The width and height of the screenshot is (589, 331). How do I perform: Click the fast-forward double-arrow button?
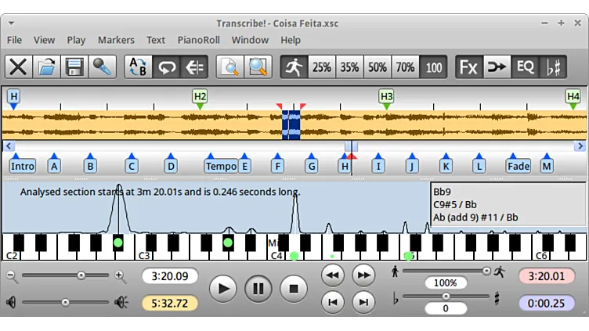click(x=363, y=275)
